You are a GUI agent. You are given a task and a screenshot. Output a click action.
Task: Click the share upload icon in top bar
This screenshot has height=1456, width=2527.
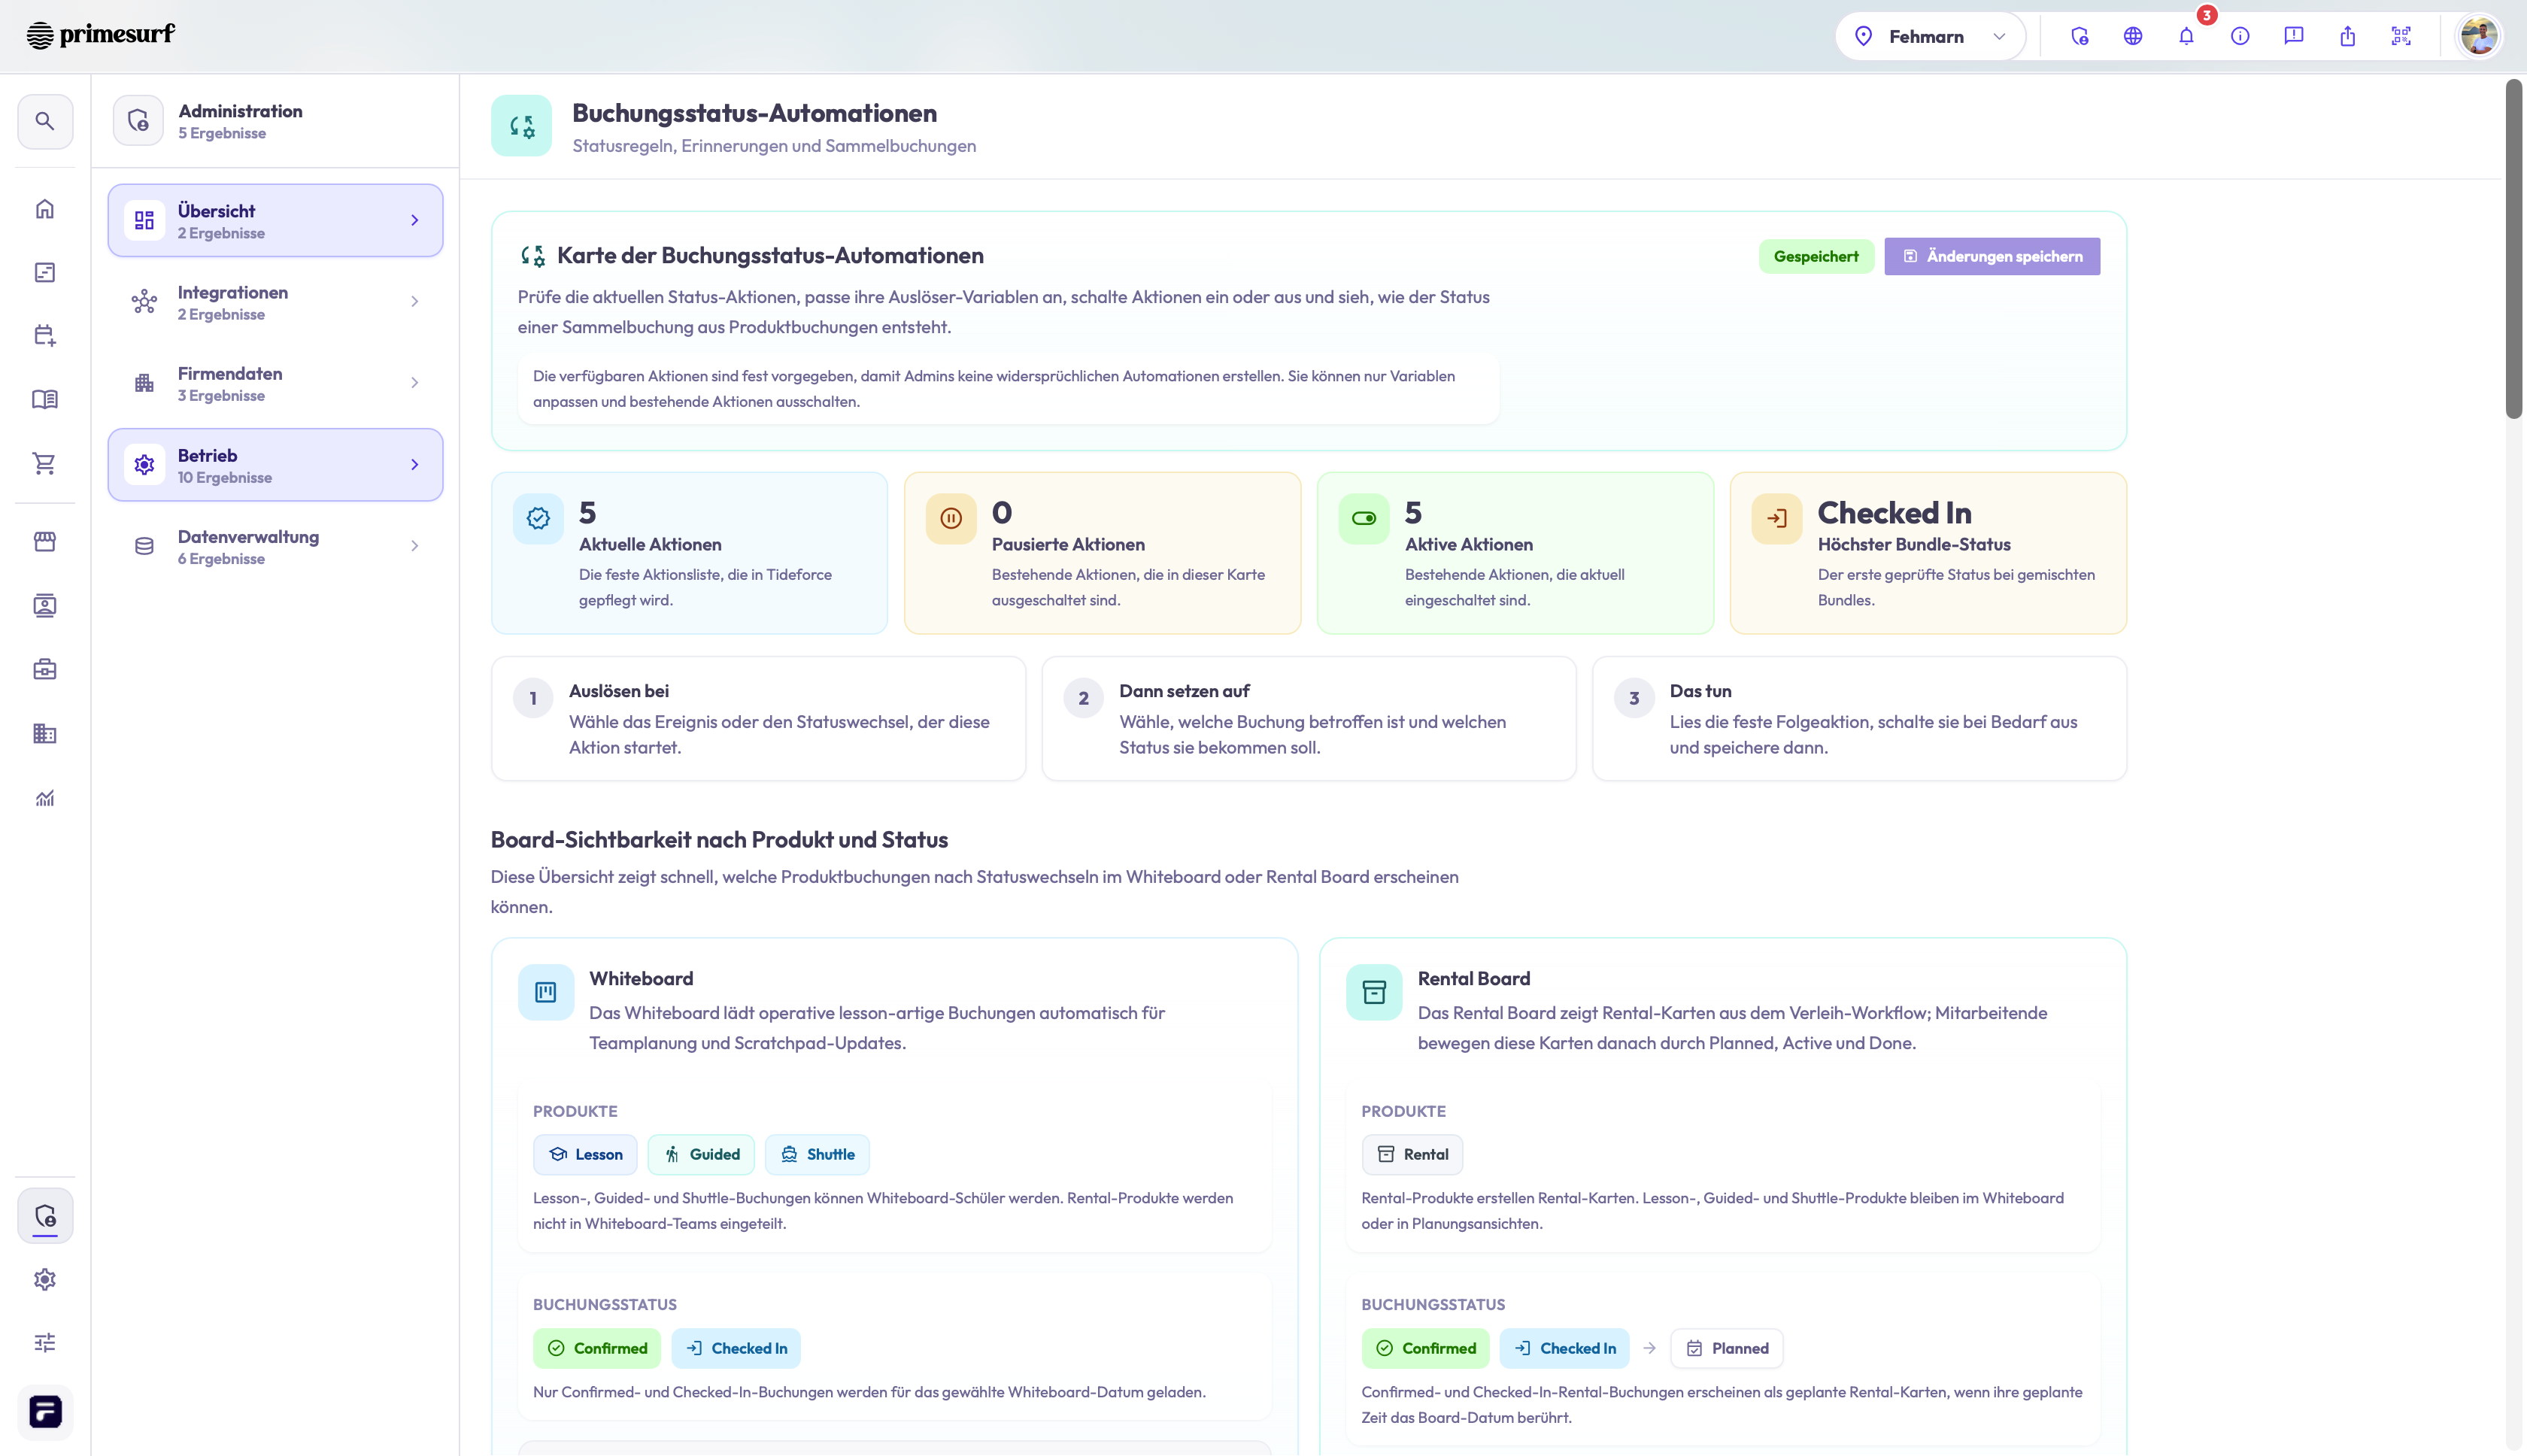2348,37
